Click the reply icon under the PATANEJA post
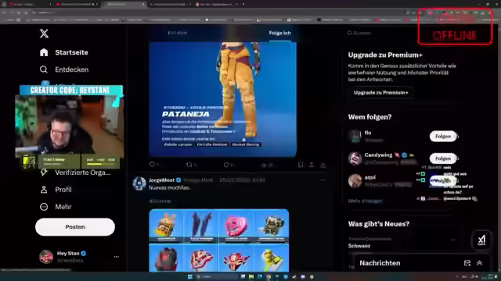 point(153,165)
